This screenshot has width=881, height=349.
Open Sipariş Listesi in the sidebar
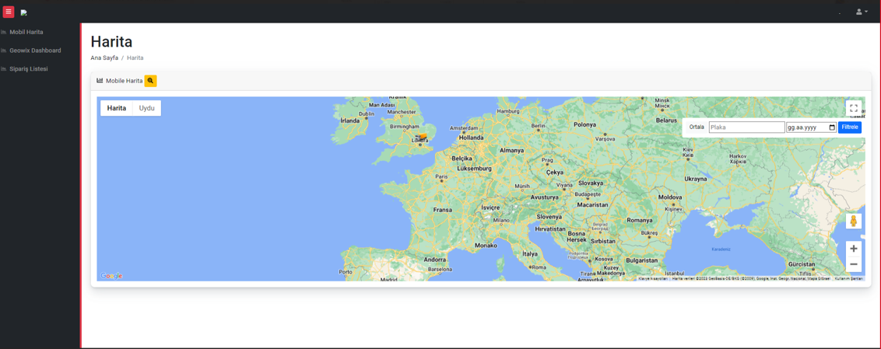point(29,68)
